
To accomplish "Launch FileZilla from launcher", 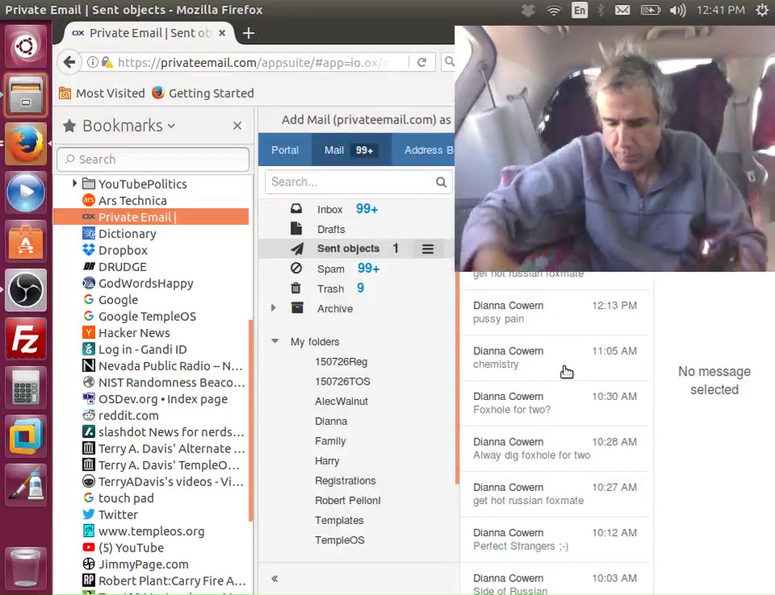I will point(26,339).
